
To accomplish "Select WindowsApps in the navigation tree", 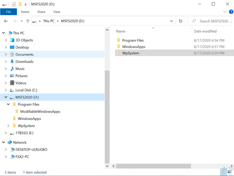I will pyautogui.click(x=29, y=119).
